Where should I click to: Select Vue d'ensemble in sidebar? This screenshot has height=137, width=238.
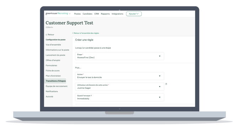(x=53, y=45)
